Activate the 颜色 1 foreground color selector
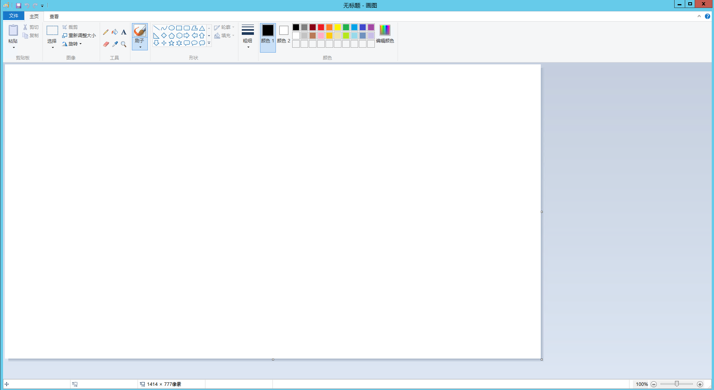The width and height of the screenshot is (714, 390). click(x=268, y=34)
